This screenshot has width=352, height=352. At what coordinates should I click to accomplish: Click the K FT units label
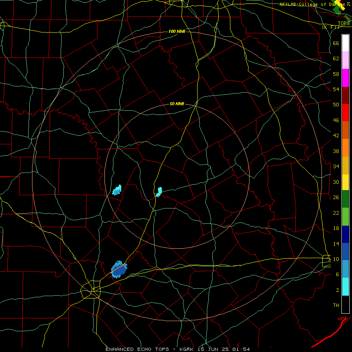[331, 27]
